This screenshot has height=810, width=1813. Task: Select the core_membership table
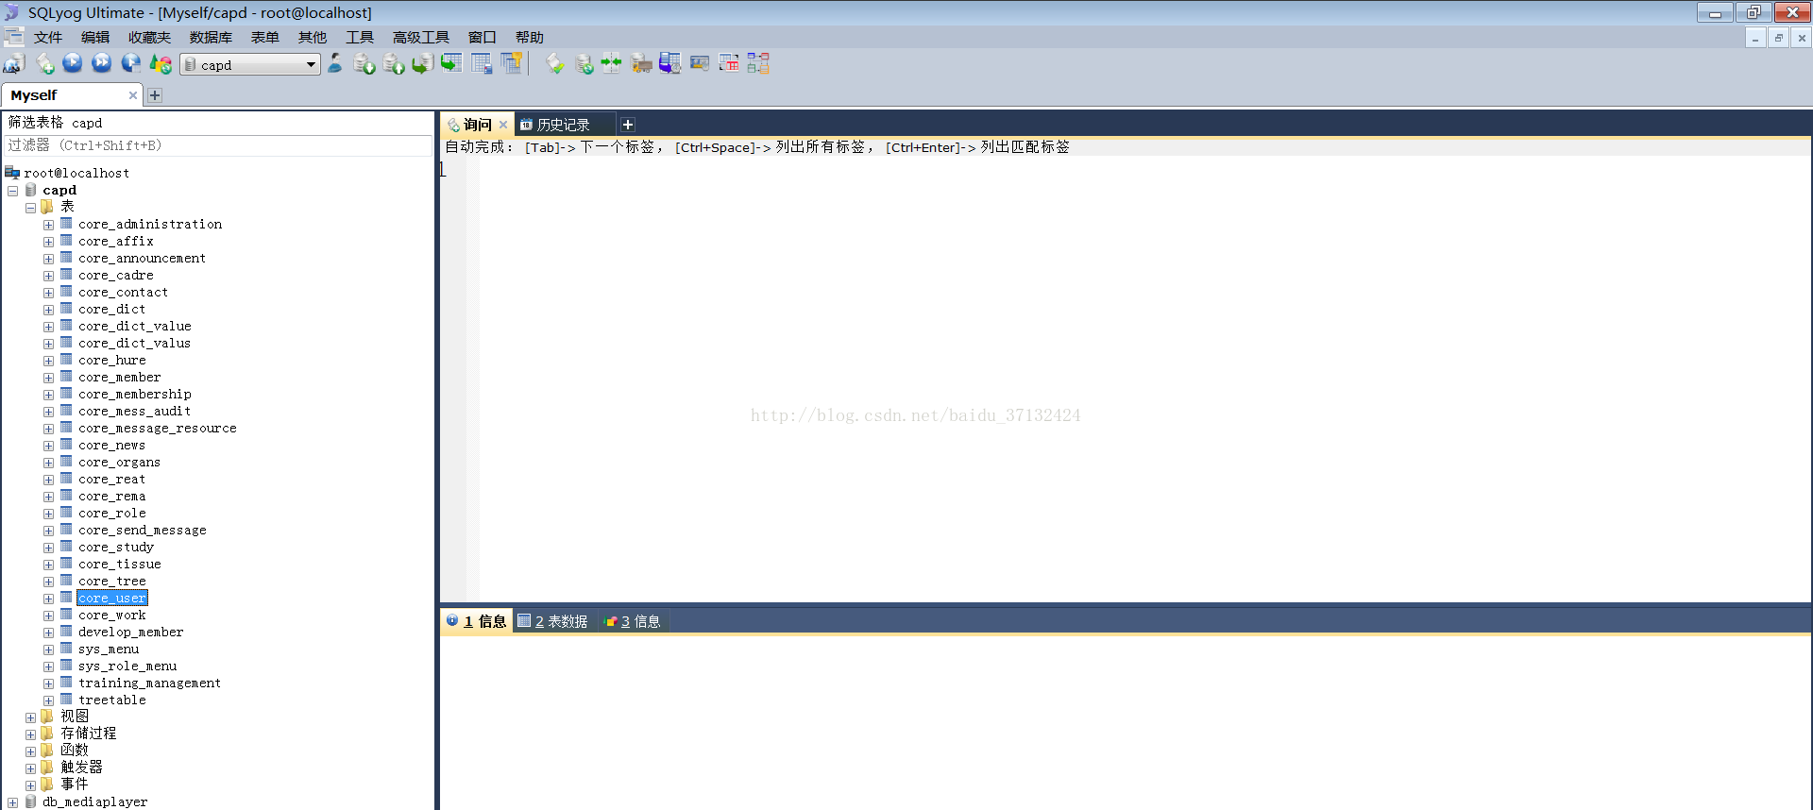click(135, 395)
